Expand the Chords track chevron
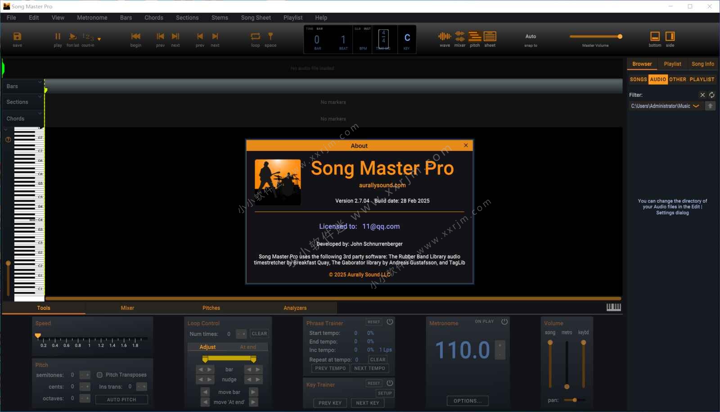This screenshot has width=720, height=412. [x=40, y=113]
